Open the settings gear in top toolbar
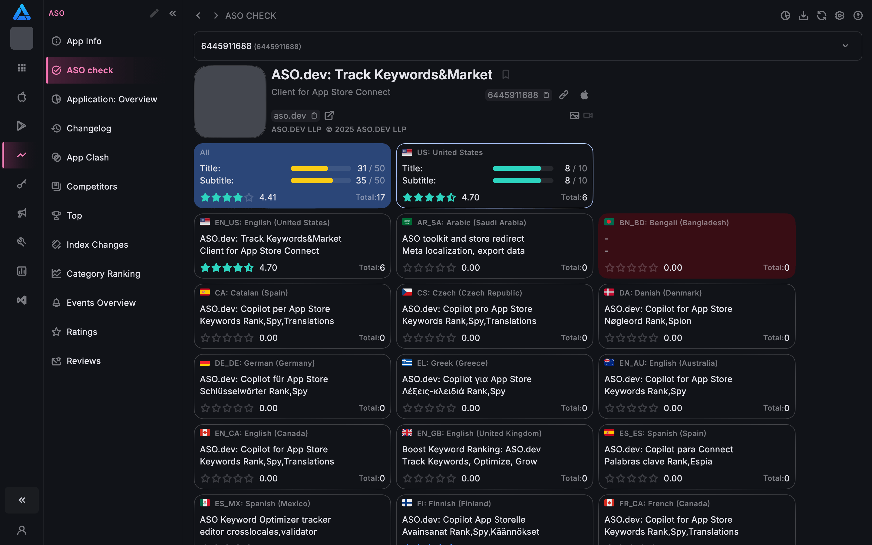 pos(840,15)
